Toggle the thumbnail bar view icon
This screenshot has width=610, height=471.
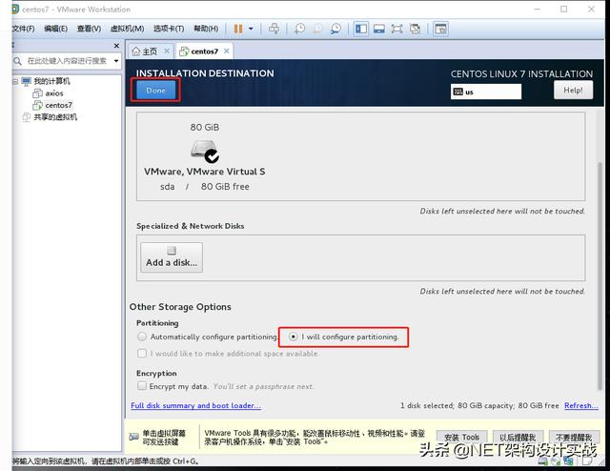[379, 29]
